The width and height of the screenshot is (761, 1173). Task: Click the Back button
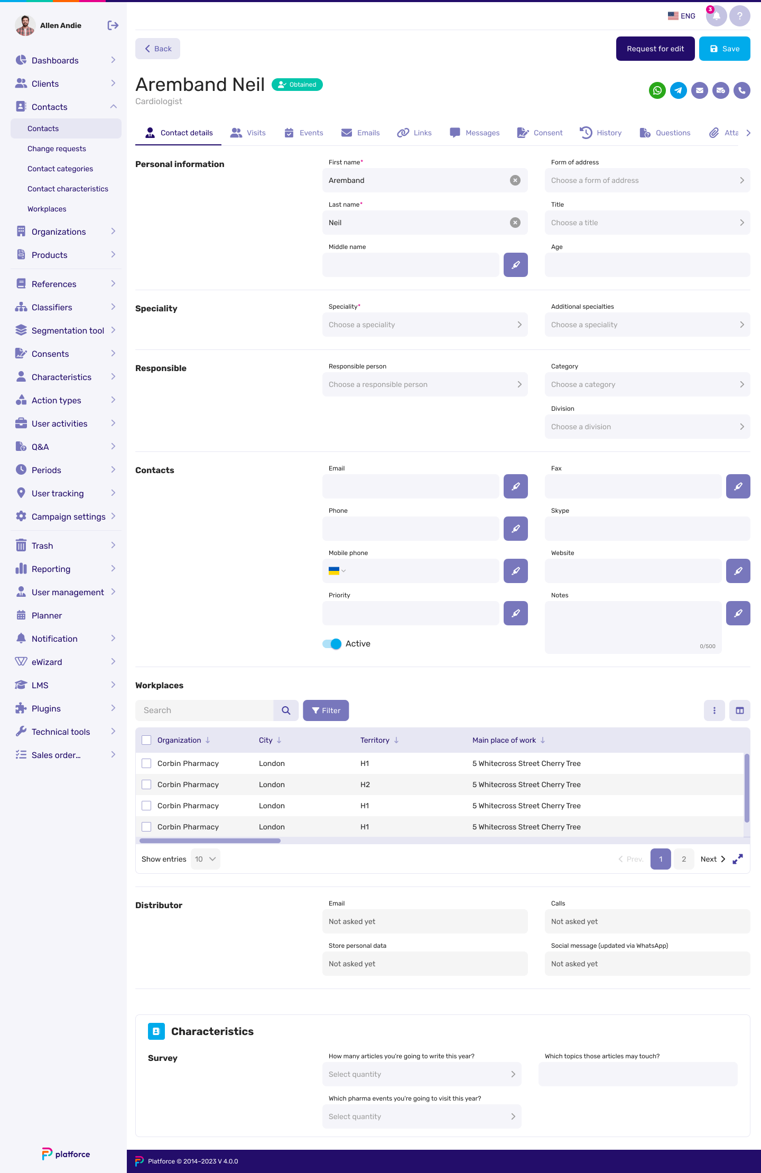pyautogui.click(x=157, y=49)
